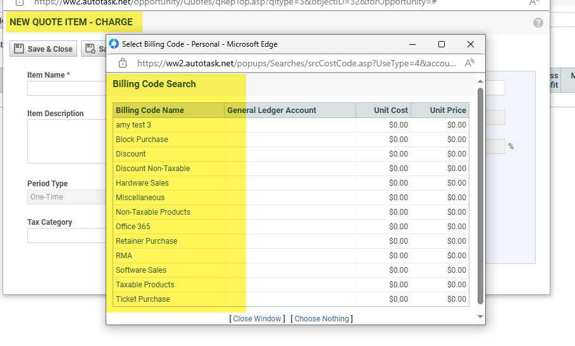Click the read aloud icon in popup address bar

[469, 63]
